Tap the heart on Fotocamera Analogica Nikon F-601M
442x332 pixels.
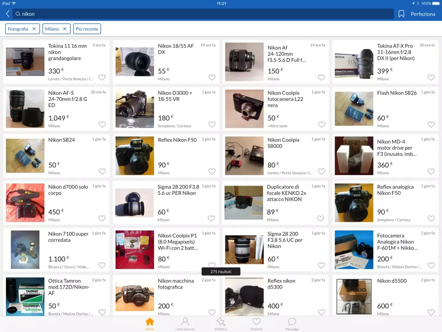tap(431, 265)
